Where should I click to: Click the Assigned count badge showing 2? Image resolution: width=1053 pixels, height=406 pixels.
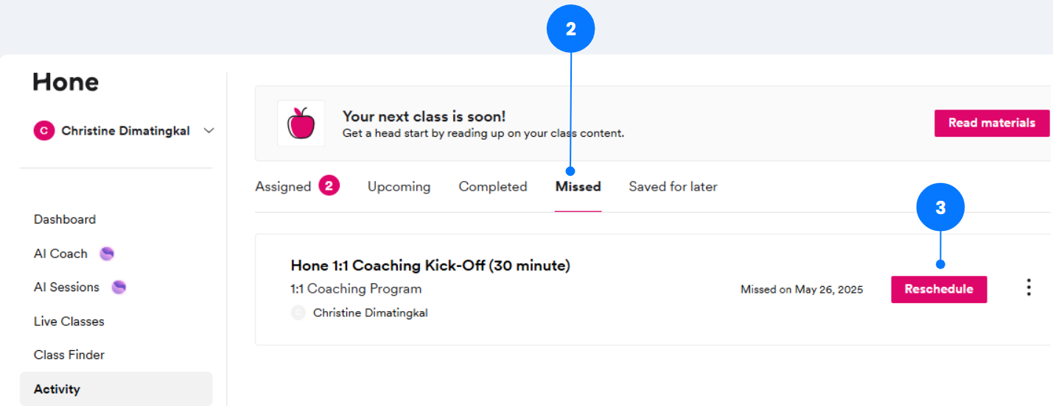tap(329, 186)
